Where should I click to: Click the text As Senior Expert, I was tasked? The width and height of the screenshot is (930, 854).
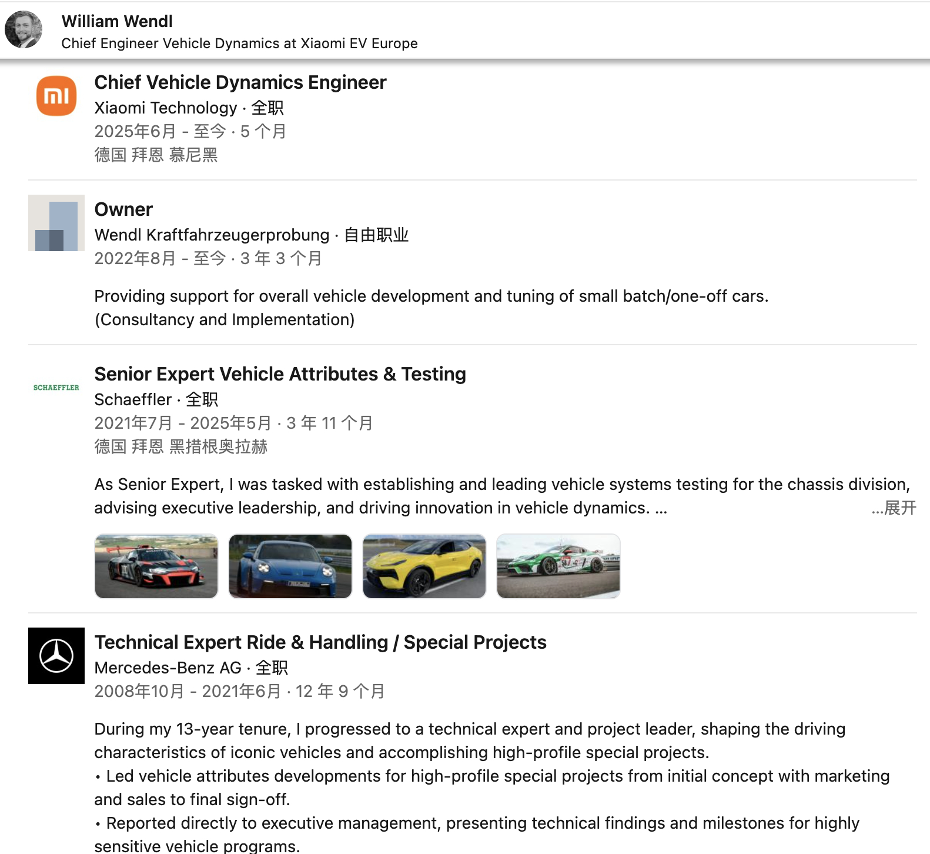(x=502, y=496)
